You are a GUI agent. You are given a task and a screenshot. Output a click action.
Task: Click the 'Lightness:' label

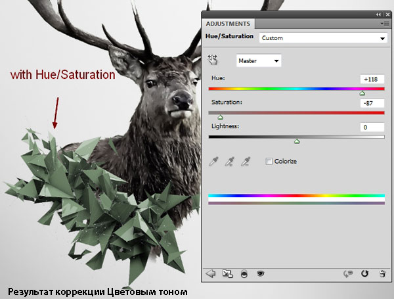point(225,126)
